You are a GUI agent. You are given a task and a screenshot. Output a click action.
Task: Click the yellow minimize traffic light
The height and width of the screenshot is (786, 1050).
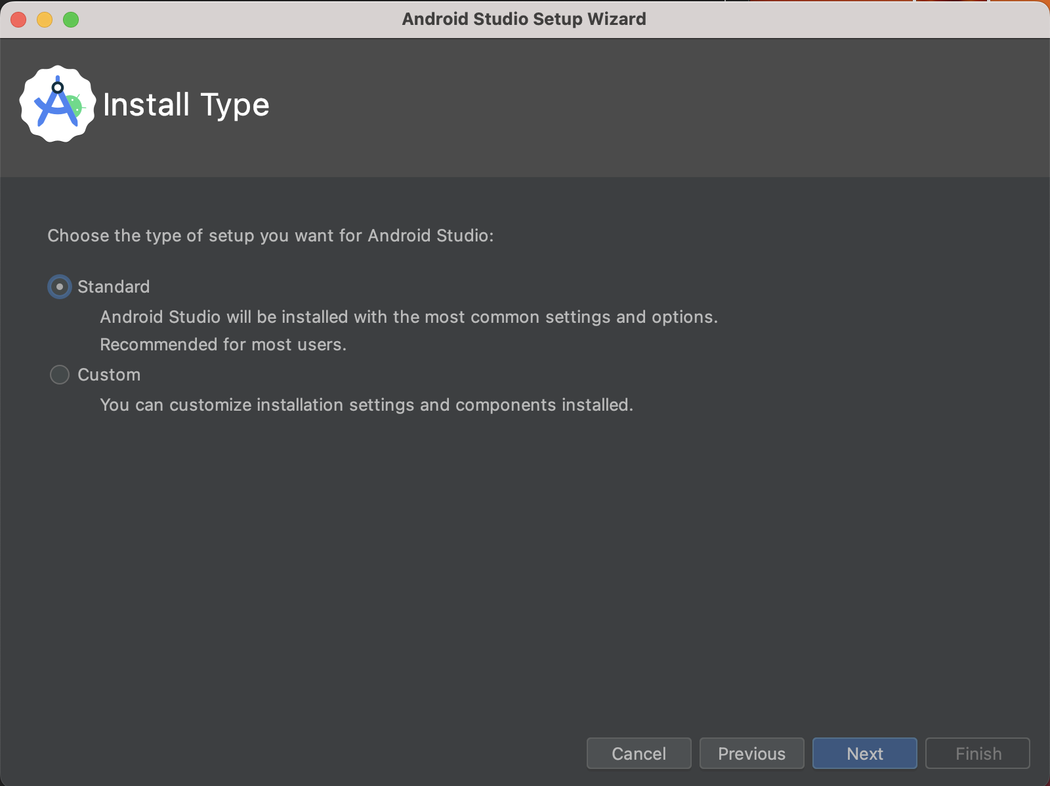(x=43, y=20)
